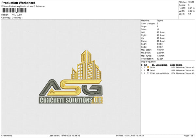Image resolution: width=196 pixels, height=138 pixels.
Task: Click the 'Production Worksheet' title
Action: (x=18, y=3)
